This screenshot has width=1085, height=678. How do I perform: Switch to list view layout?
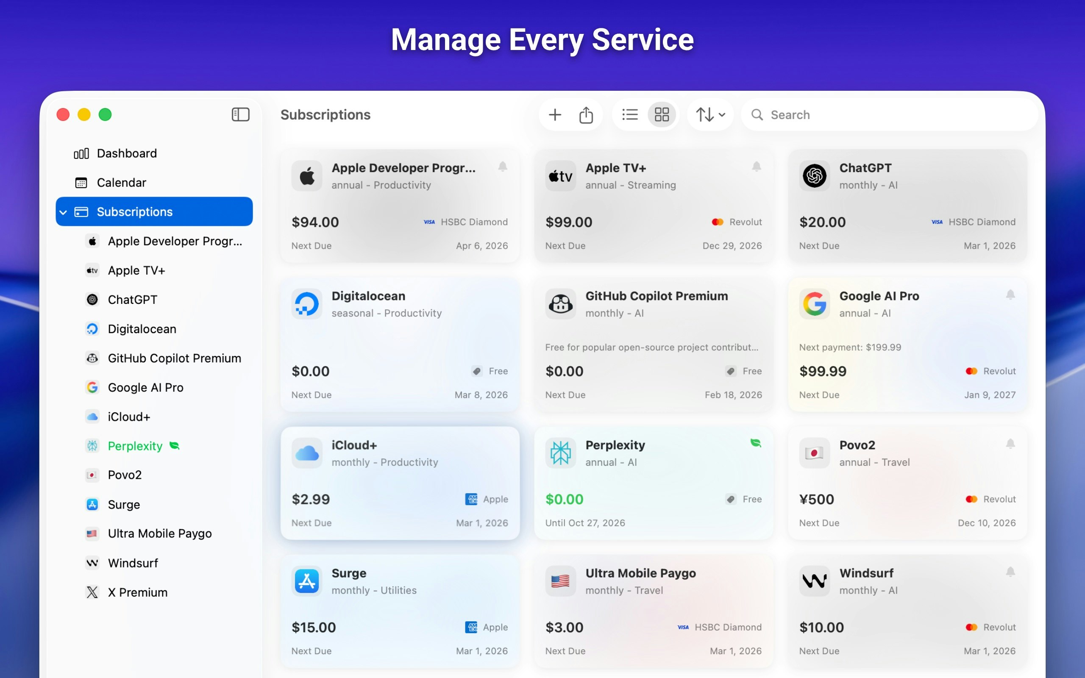coord(630,115)
